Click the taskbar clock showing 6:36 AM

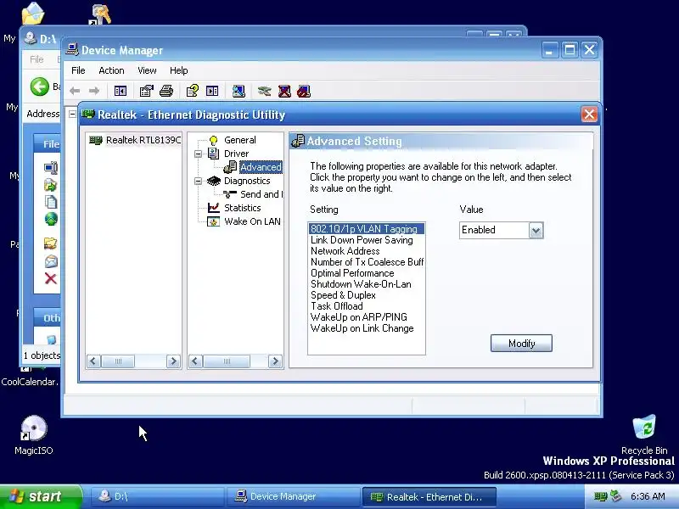[648, 496]
